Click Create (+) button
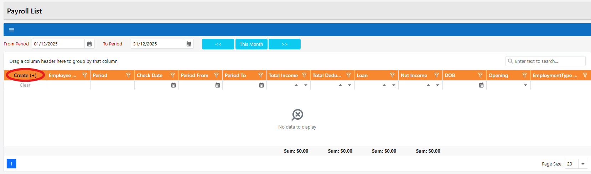The height and width of the screenshot is (174, 591). point(25,75)
